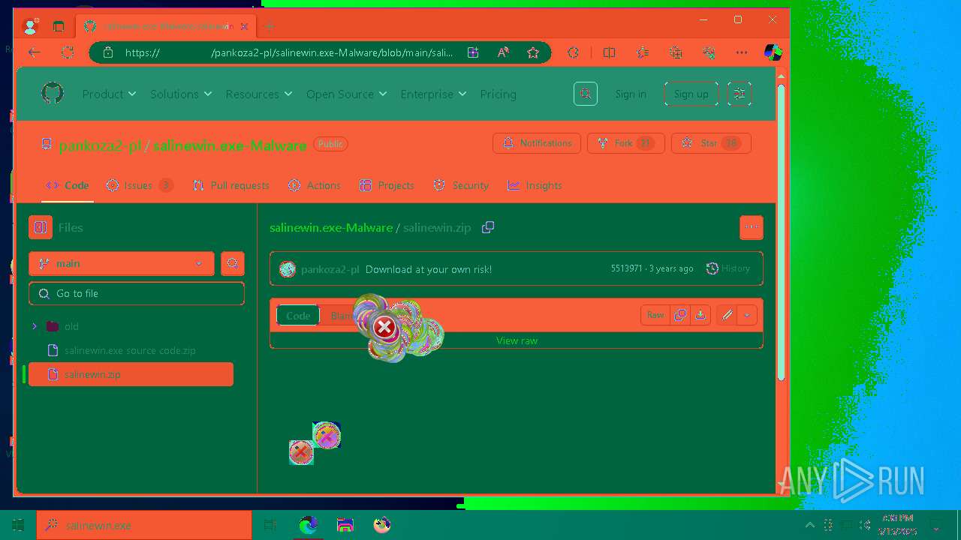Open the Projects tab
961x540 pixels.
[387, 185]
